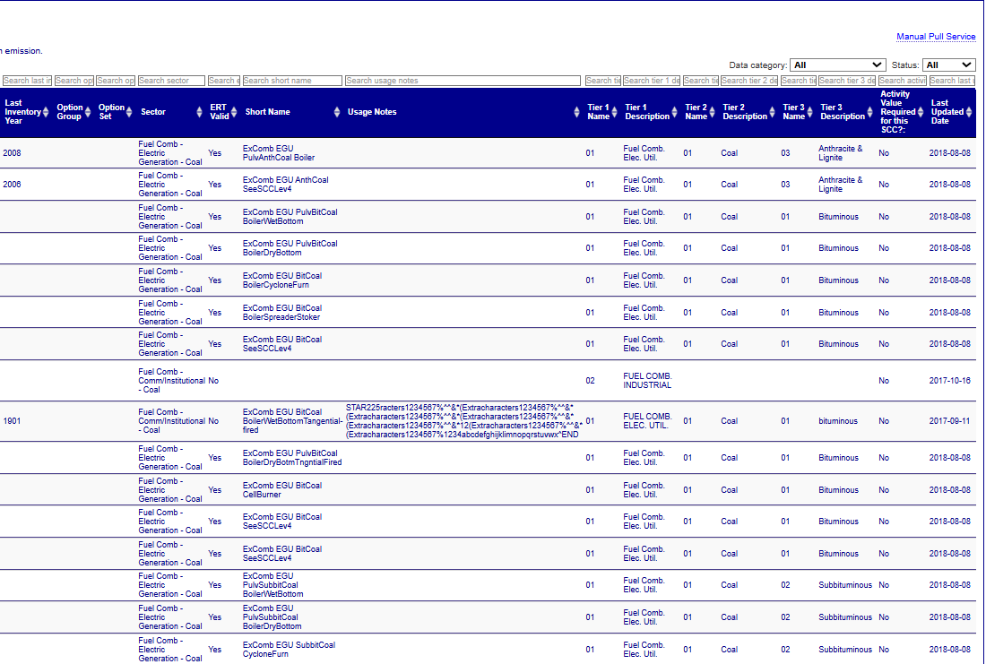986x664 pixels.
Task: Open the Data category dropdown
Action: click(x=838, y=65)
